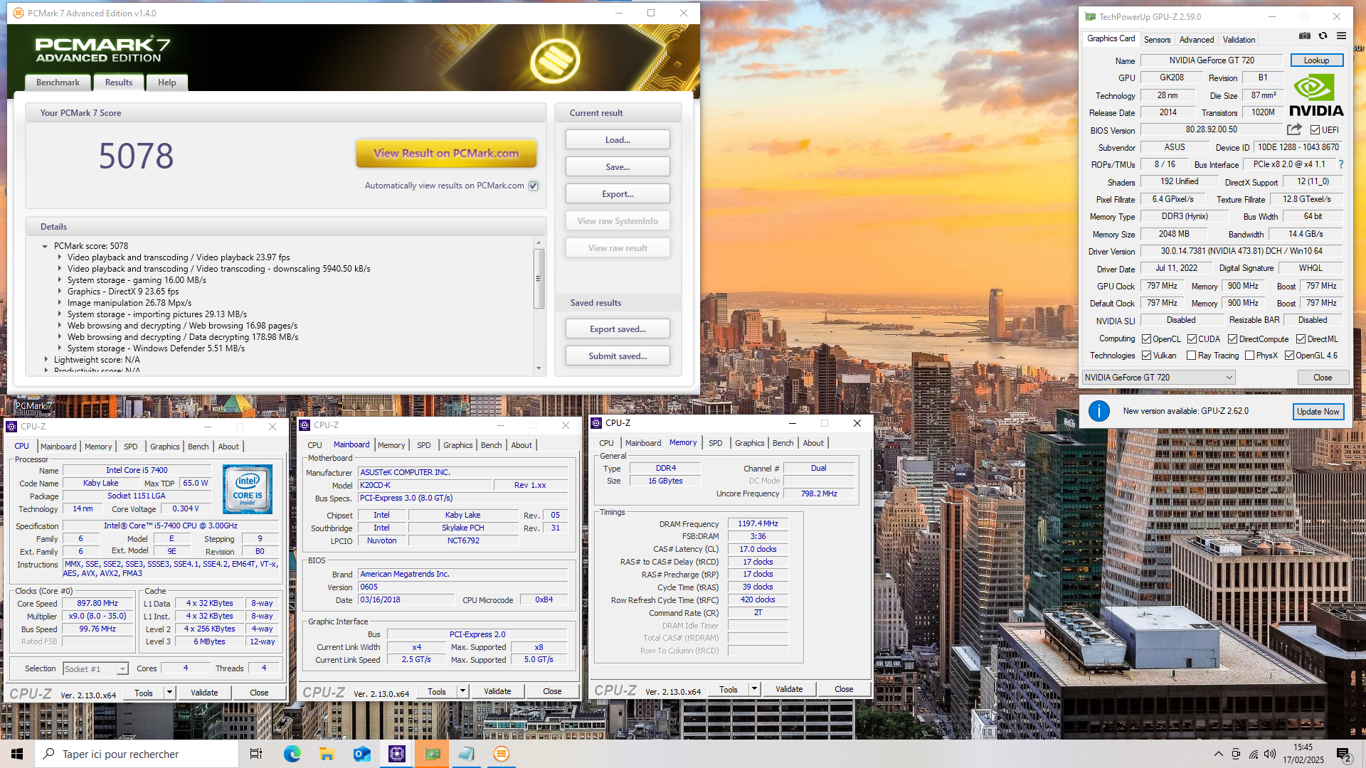Viewport: 1366px width, 768px height.
Task: Click the blue info icon in update notice
Action: pos(1098,411)
